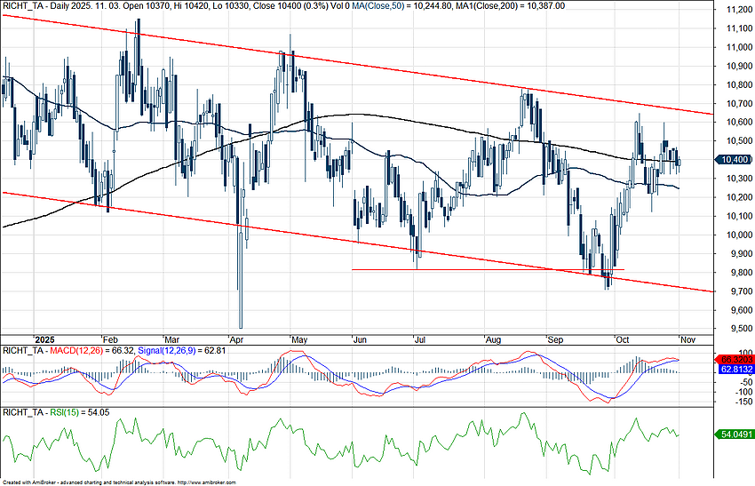Image resolution: width=755 pixels, height=486 pixels.
Task: Click the Aug month label on time axis
Action: tap(492, 339)
